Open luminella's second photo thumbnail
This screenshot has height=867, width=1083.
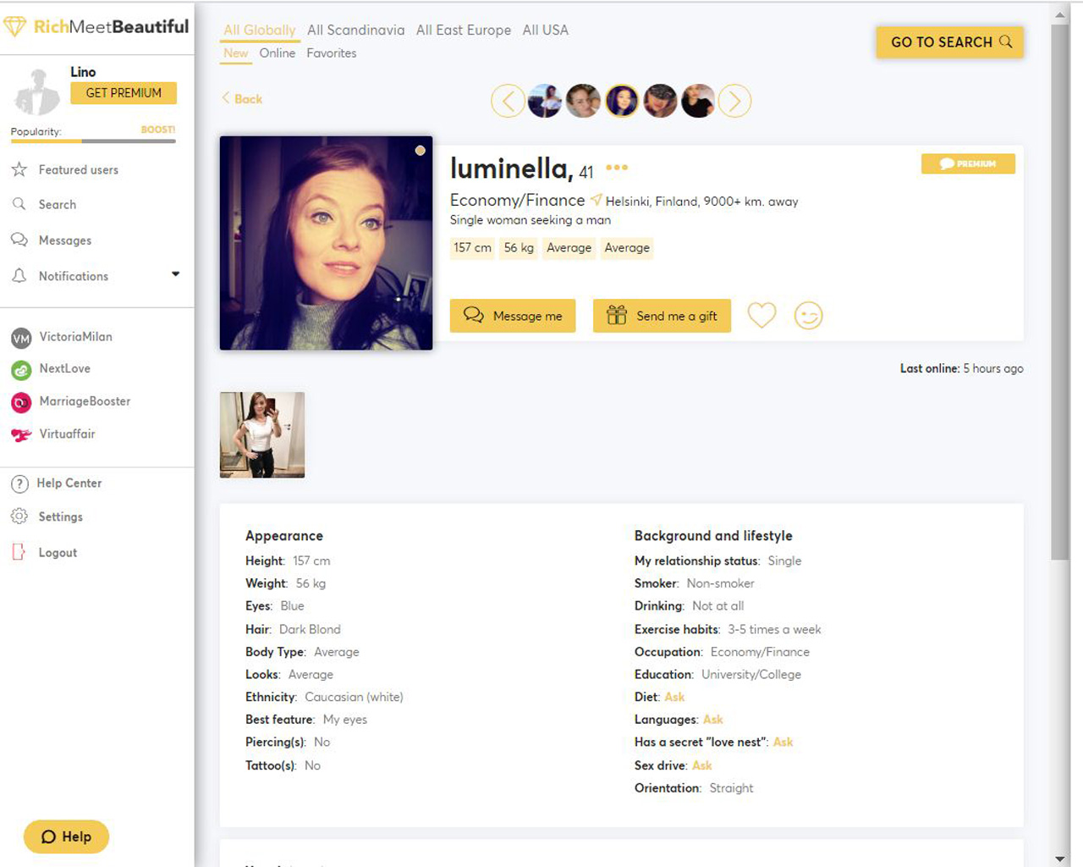pyautogui.click(x=261, y=434)
